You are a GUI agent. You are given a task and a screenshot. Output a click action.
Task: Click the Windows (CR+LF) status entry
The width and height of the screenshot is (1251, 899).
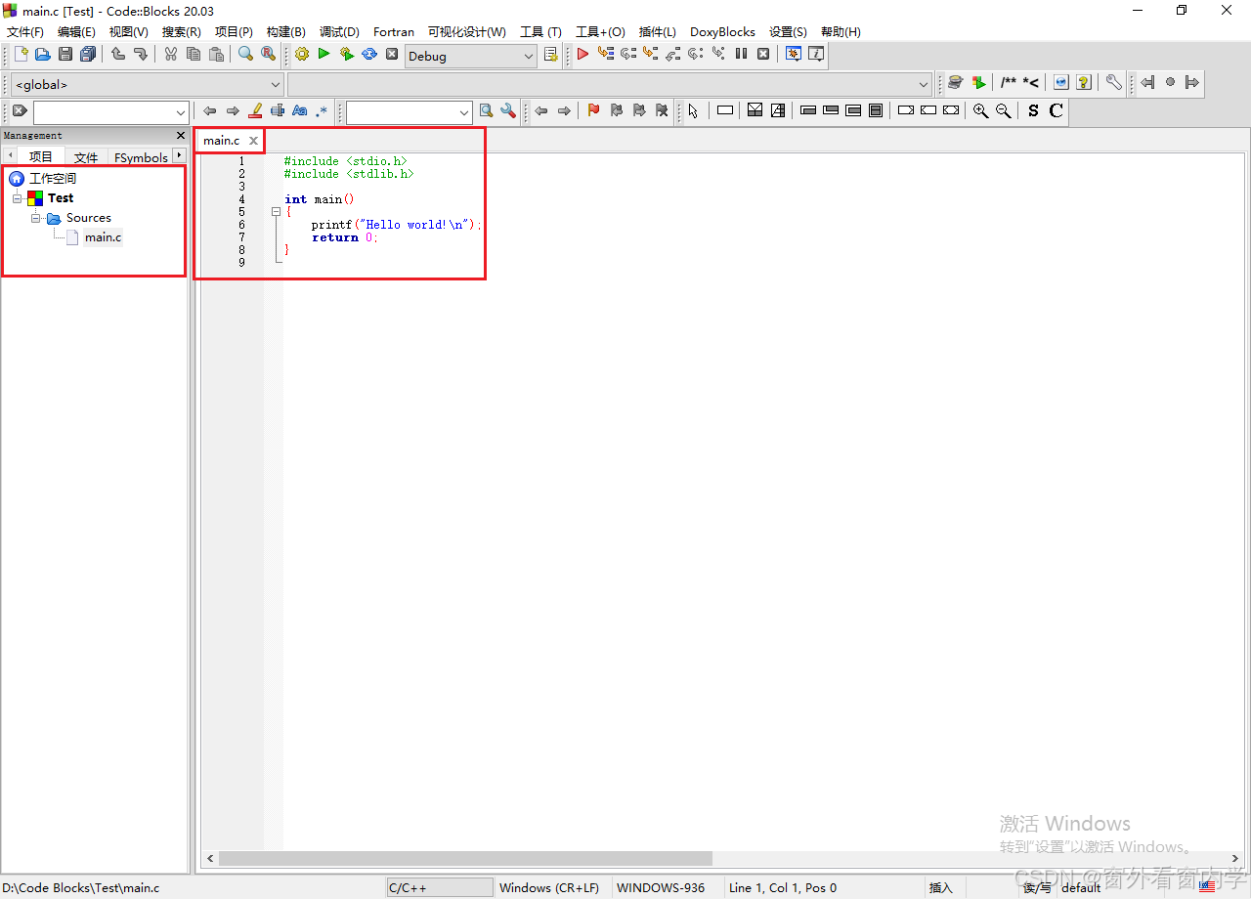(549, 887)
